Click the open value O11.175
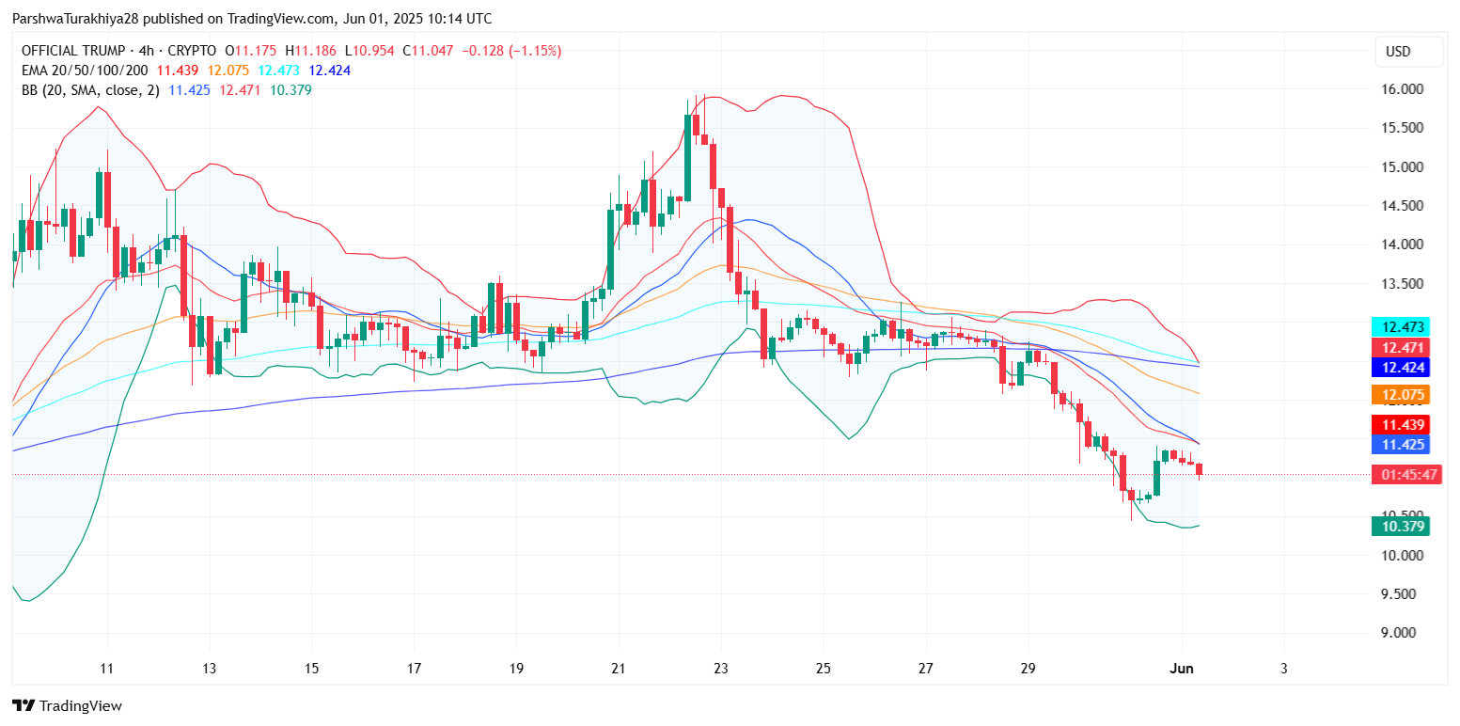The image size is (1460, 726). (253, 51)
